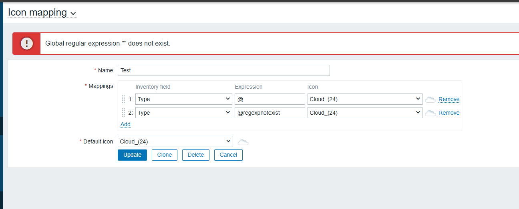Image resolution: width=519 pixels, height=209 pixels.
Task: Add a new mapping row
Action: click(125, 124)
